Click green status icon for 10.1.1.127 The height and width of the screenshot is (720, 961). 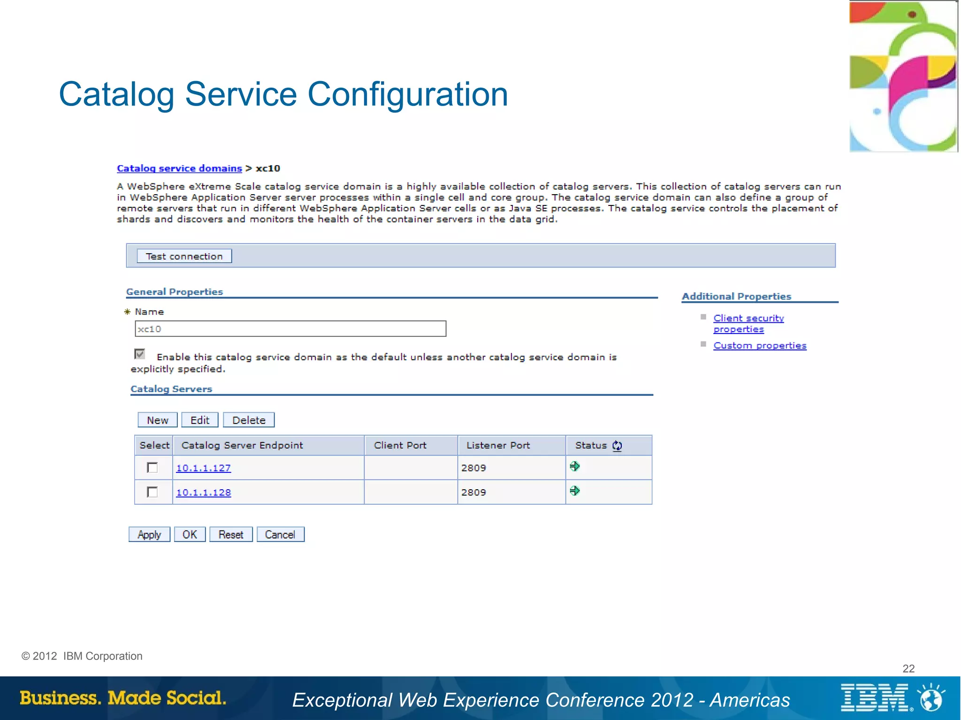click(x=575, y=466)
